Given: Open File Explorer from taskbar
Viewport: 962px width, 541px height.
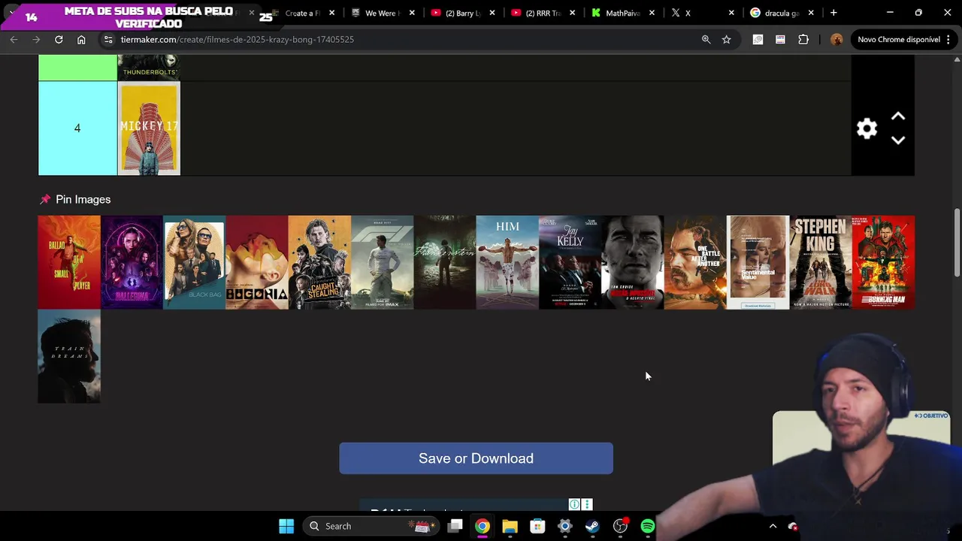Looking at the screenshot, I should coord(510,526).
